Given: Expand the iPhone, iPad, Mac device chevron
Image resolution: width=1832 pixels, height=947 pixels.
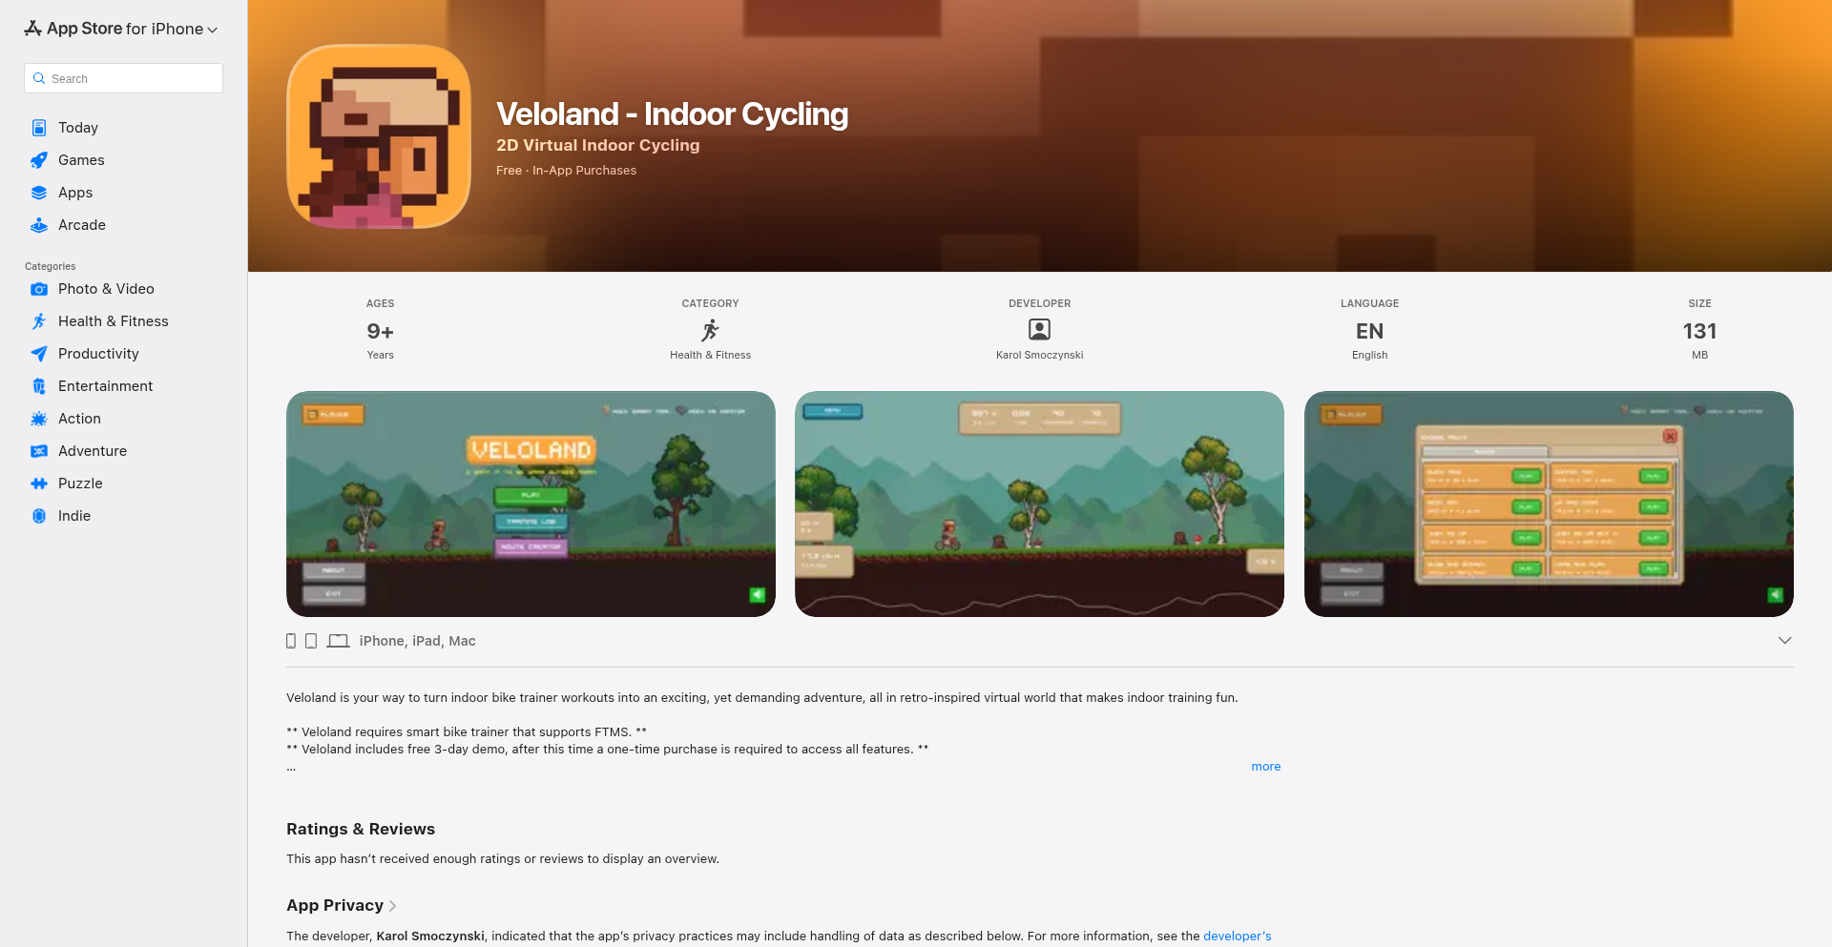Looking at the screenshot, I should tap(1784, 640).
